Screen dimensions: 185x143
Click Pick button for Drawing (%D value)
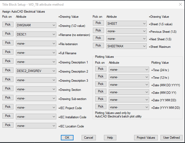(8, 24)
